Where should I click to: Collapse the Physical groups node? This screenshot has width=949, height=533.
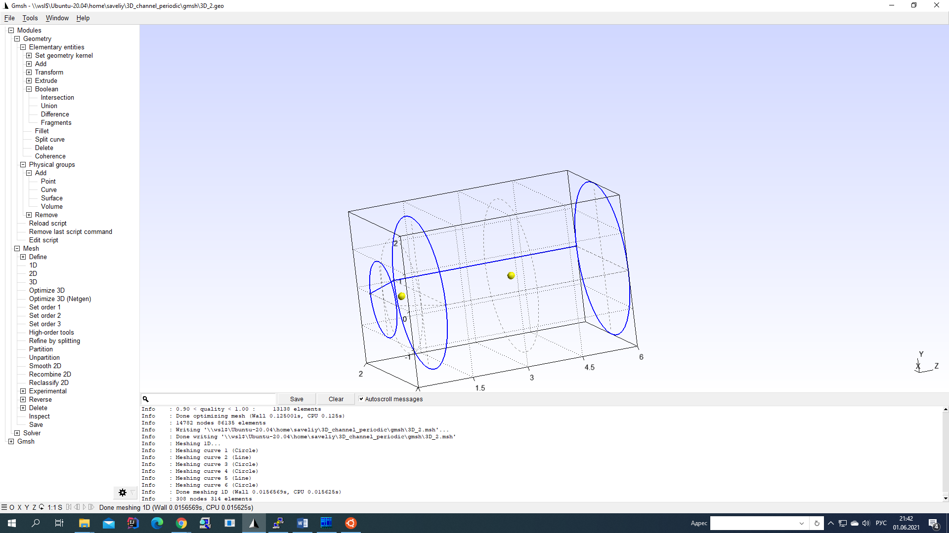[x=23, y=165]
